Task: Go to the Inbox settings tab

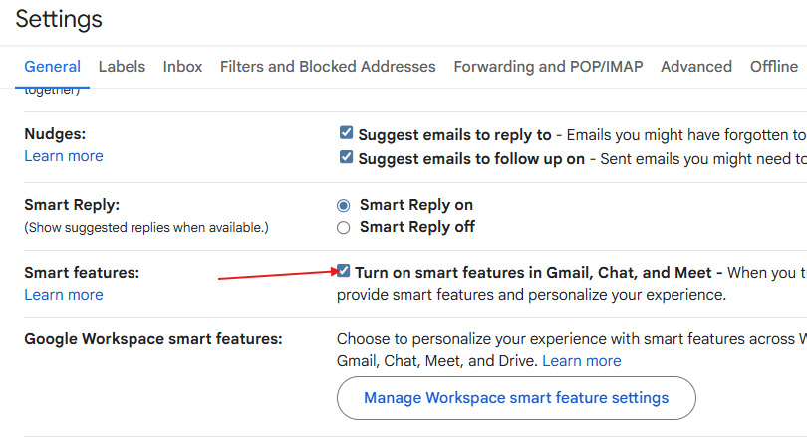Action: 182,67
